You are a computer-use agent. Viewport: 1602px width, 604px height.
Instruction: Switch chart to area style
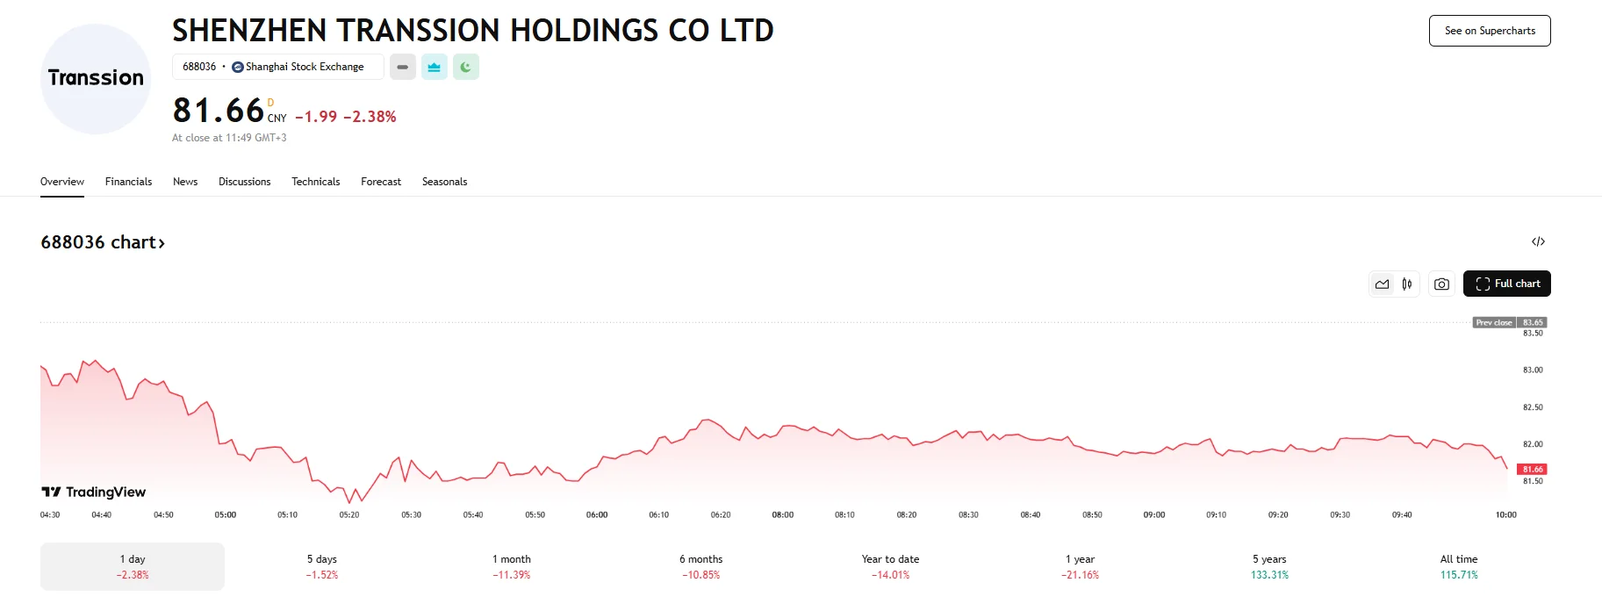[1383, 284]
